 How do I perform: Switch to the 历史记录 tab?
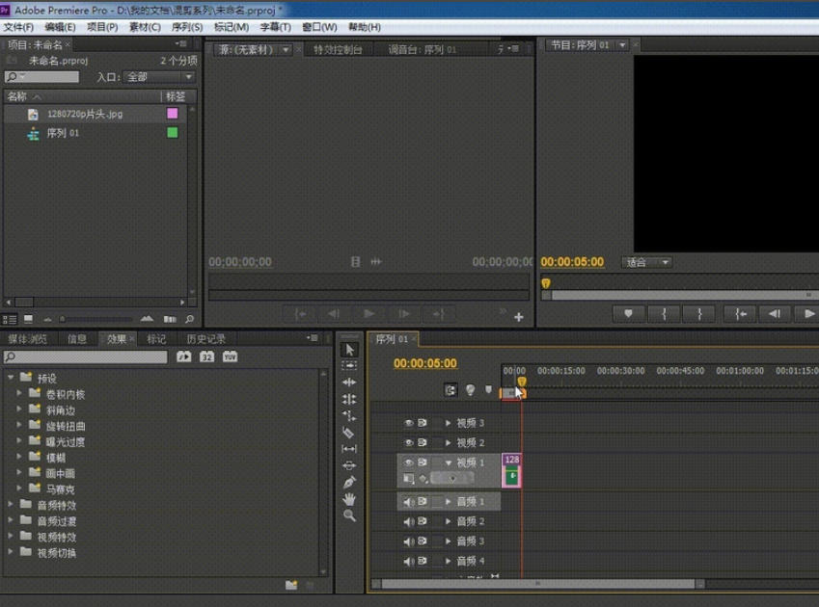[206, 339]
